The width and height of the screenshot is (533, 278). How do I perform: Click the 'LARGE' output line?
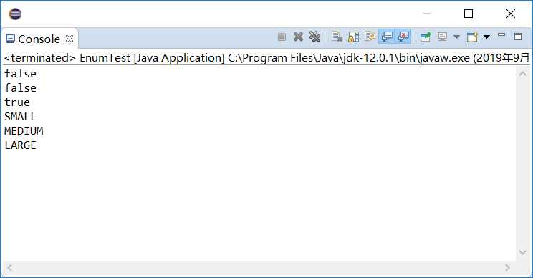tap(20, 145)
